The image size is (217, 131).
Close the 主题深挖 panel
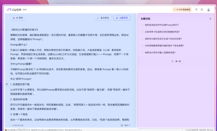pyautogui.click(x=210, y=19)
